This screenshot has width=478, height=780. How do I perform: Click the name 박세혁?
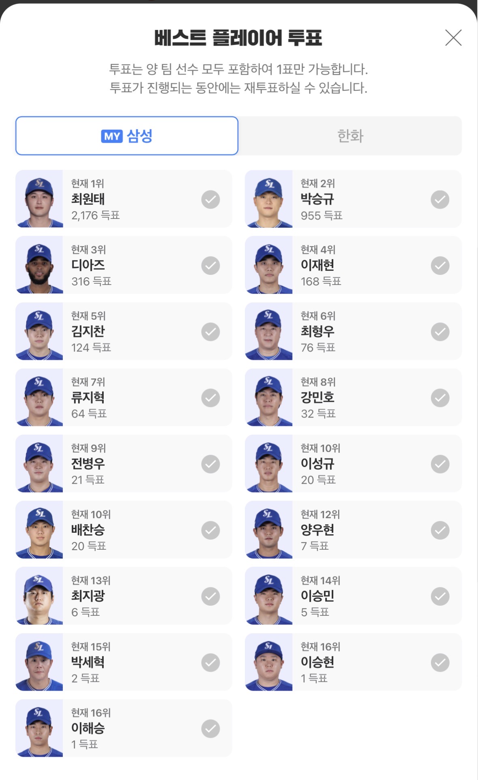88,662
